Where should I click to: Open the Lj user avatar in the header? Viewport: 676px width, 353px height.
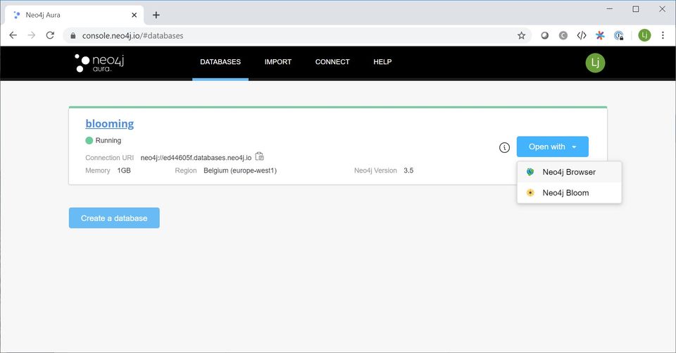(x=595, y=63)
